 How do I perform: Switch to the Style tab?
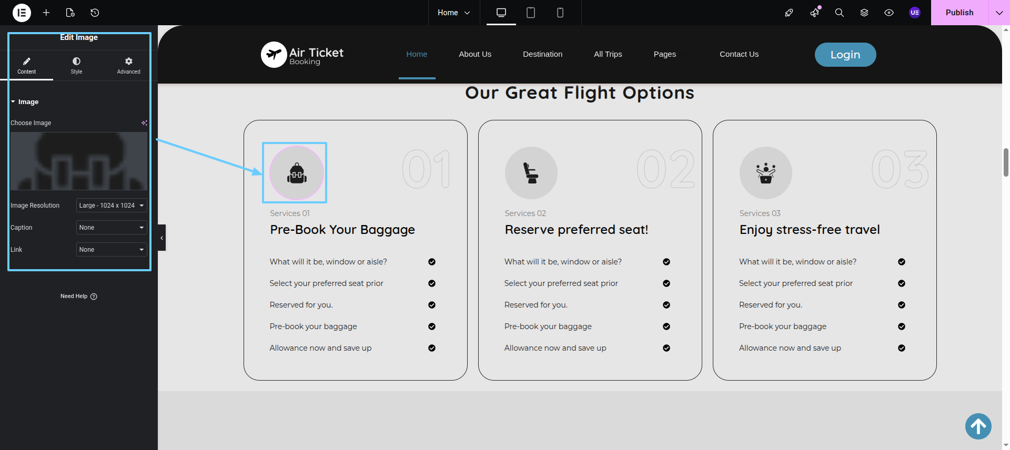click(x=76, y=66)
